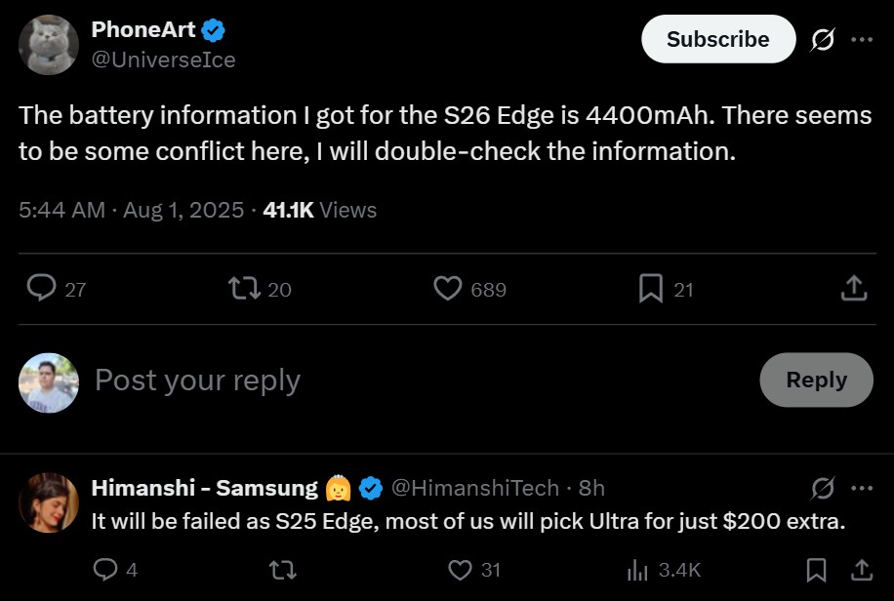The height and width of the screenshot is (601, 894).
Task: Repost Himanshi's comment
Action: 282,570
